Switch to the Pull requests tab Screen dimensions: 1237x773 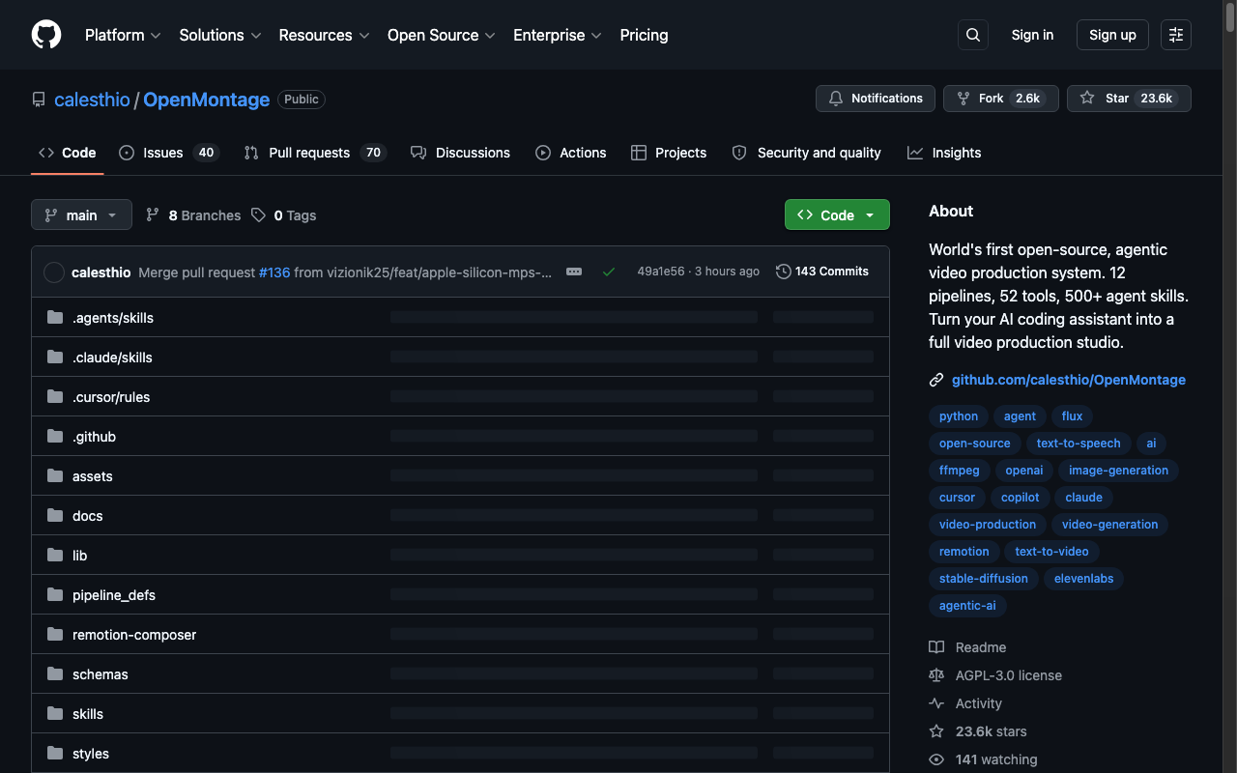[314, 153]
